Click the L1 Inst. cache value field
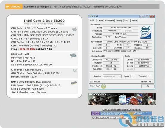 [143, 63]
